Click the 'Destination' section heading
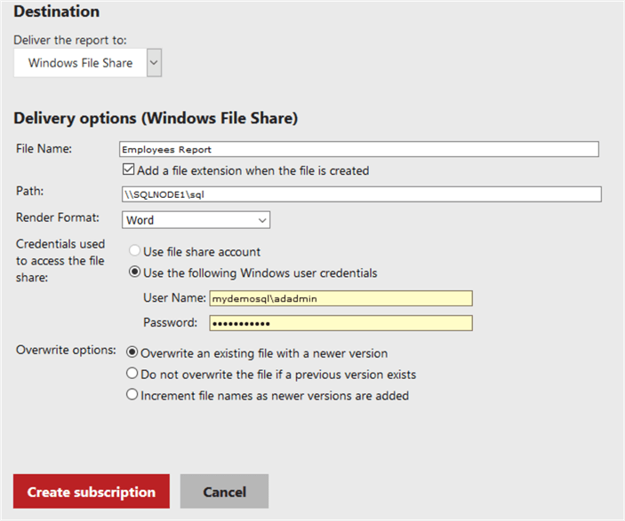 coord(57,12)
